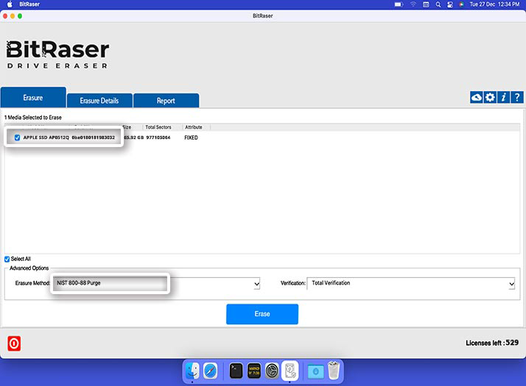Click the info 'i' icon
526x386 pixels.
[x=503, y=98]
